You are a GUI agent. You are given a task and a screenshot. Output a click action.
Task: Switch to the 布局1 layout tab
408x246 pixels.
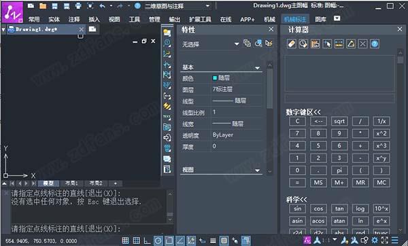click(71, 183)
